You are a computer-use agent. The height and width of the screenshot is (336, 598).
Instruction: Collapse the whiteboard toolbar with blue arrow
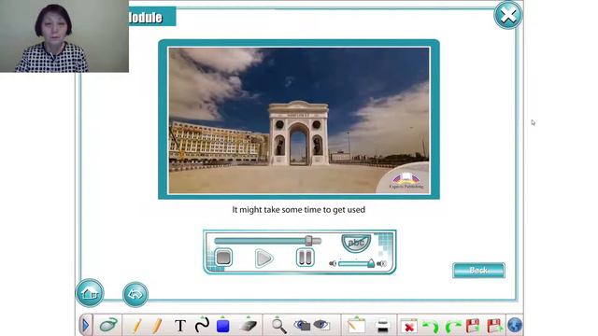(x=85, y=326)
